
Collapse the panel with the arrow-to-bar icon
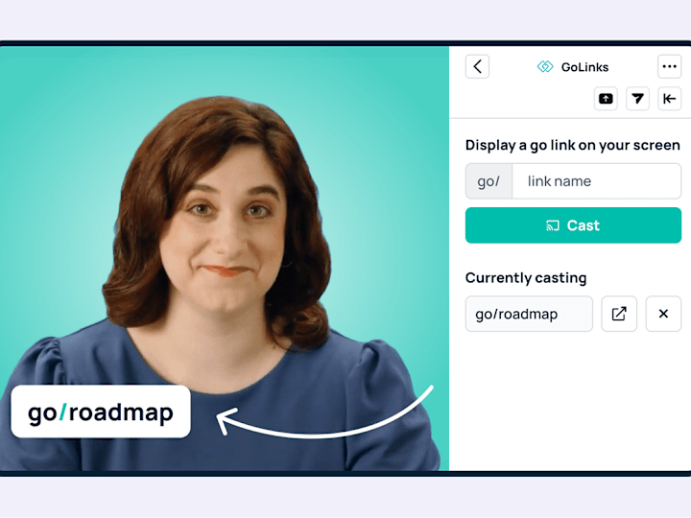670,99
